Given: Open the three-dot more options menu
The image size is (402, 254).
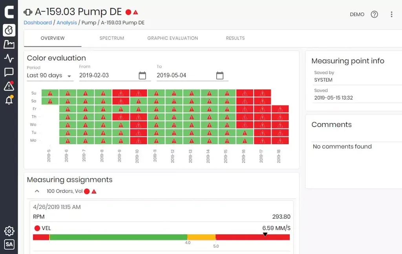Looking at the screenshot, I should point(391,15).
